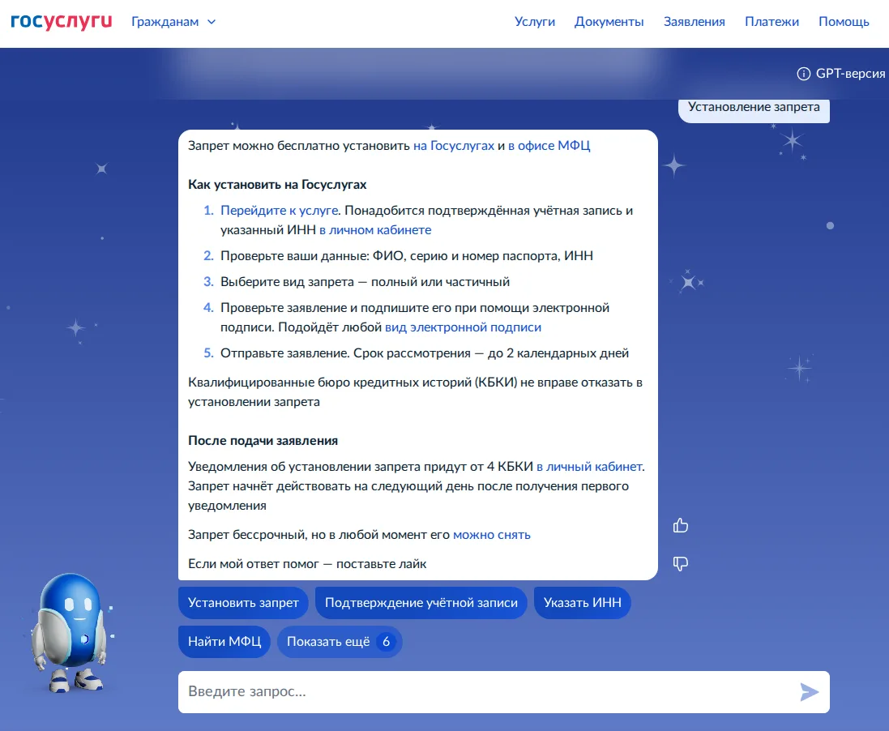Click the Установить запрет button
The width and height of the screenshot is (889, 731).
click(x=243, y=603)
